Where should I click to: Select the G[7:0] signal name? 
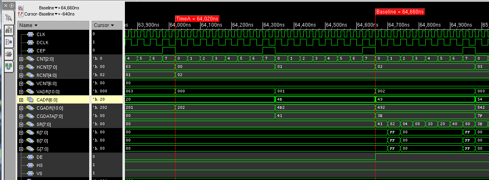tap(42, 149)
